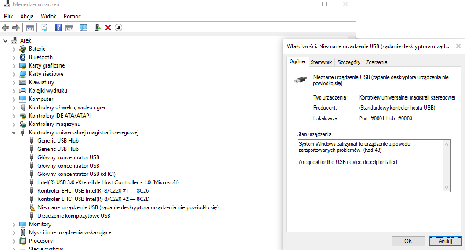The width and height of the screenshot is (465, 250).
Task: Click show/hide console tree toolbar icon
Action: (30, 28)
